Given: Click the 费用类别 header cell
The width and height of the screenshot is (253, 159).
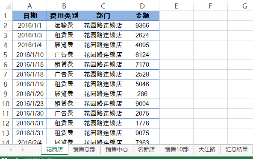Looking at the screenshot, I should click(x=64, y=16).
